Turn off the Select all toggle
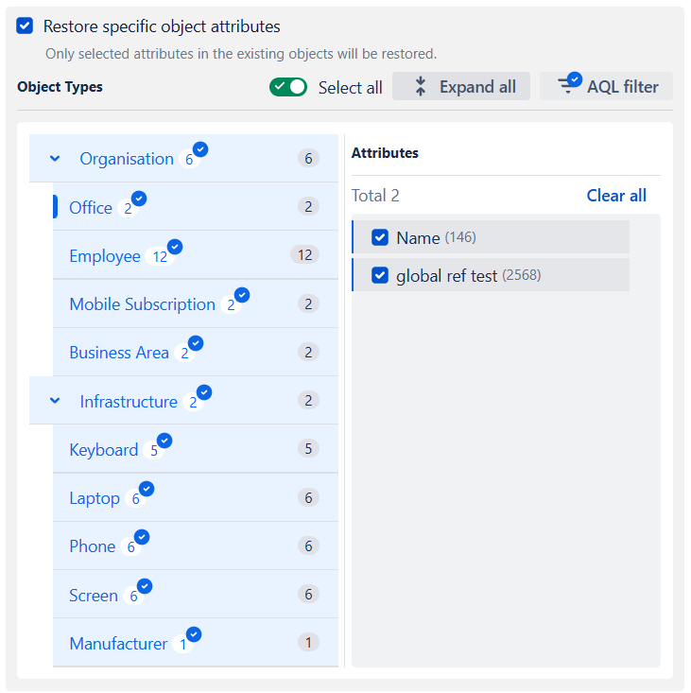 (288, 87)
